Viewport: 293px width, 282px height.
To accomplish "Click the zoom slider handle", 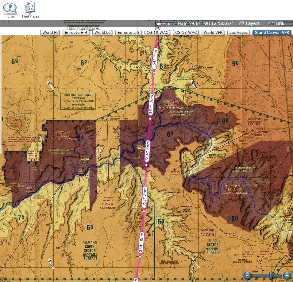I will (271, 276).
